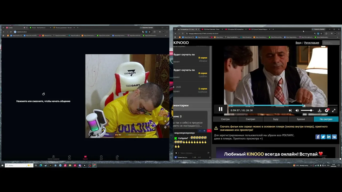Open the tab search dropdown in left browser
The image size is (342, 192).
click(3, 28)
